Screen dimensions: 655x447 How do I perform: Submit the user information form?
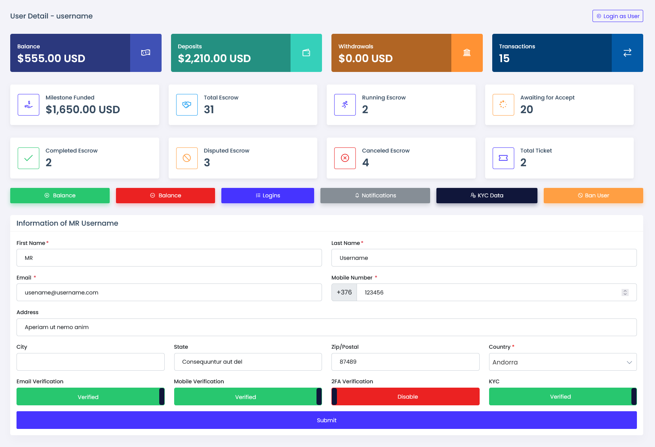(x=326, y=420)
